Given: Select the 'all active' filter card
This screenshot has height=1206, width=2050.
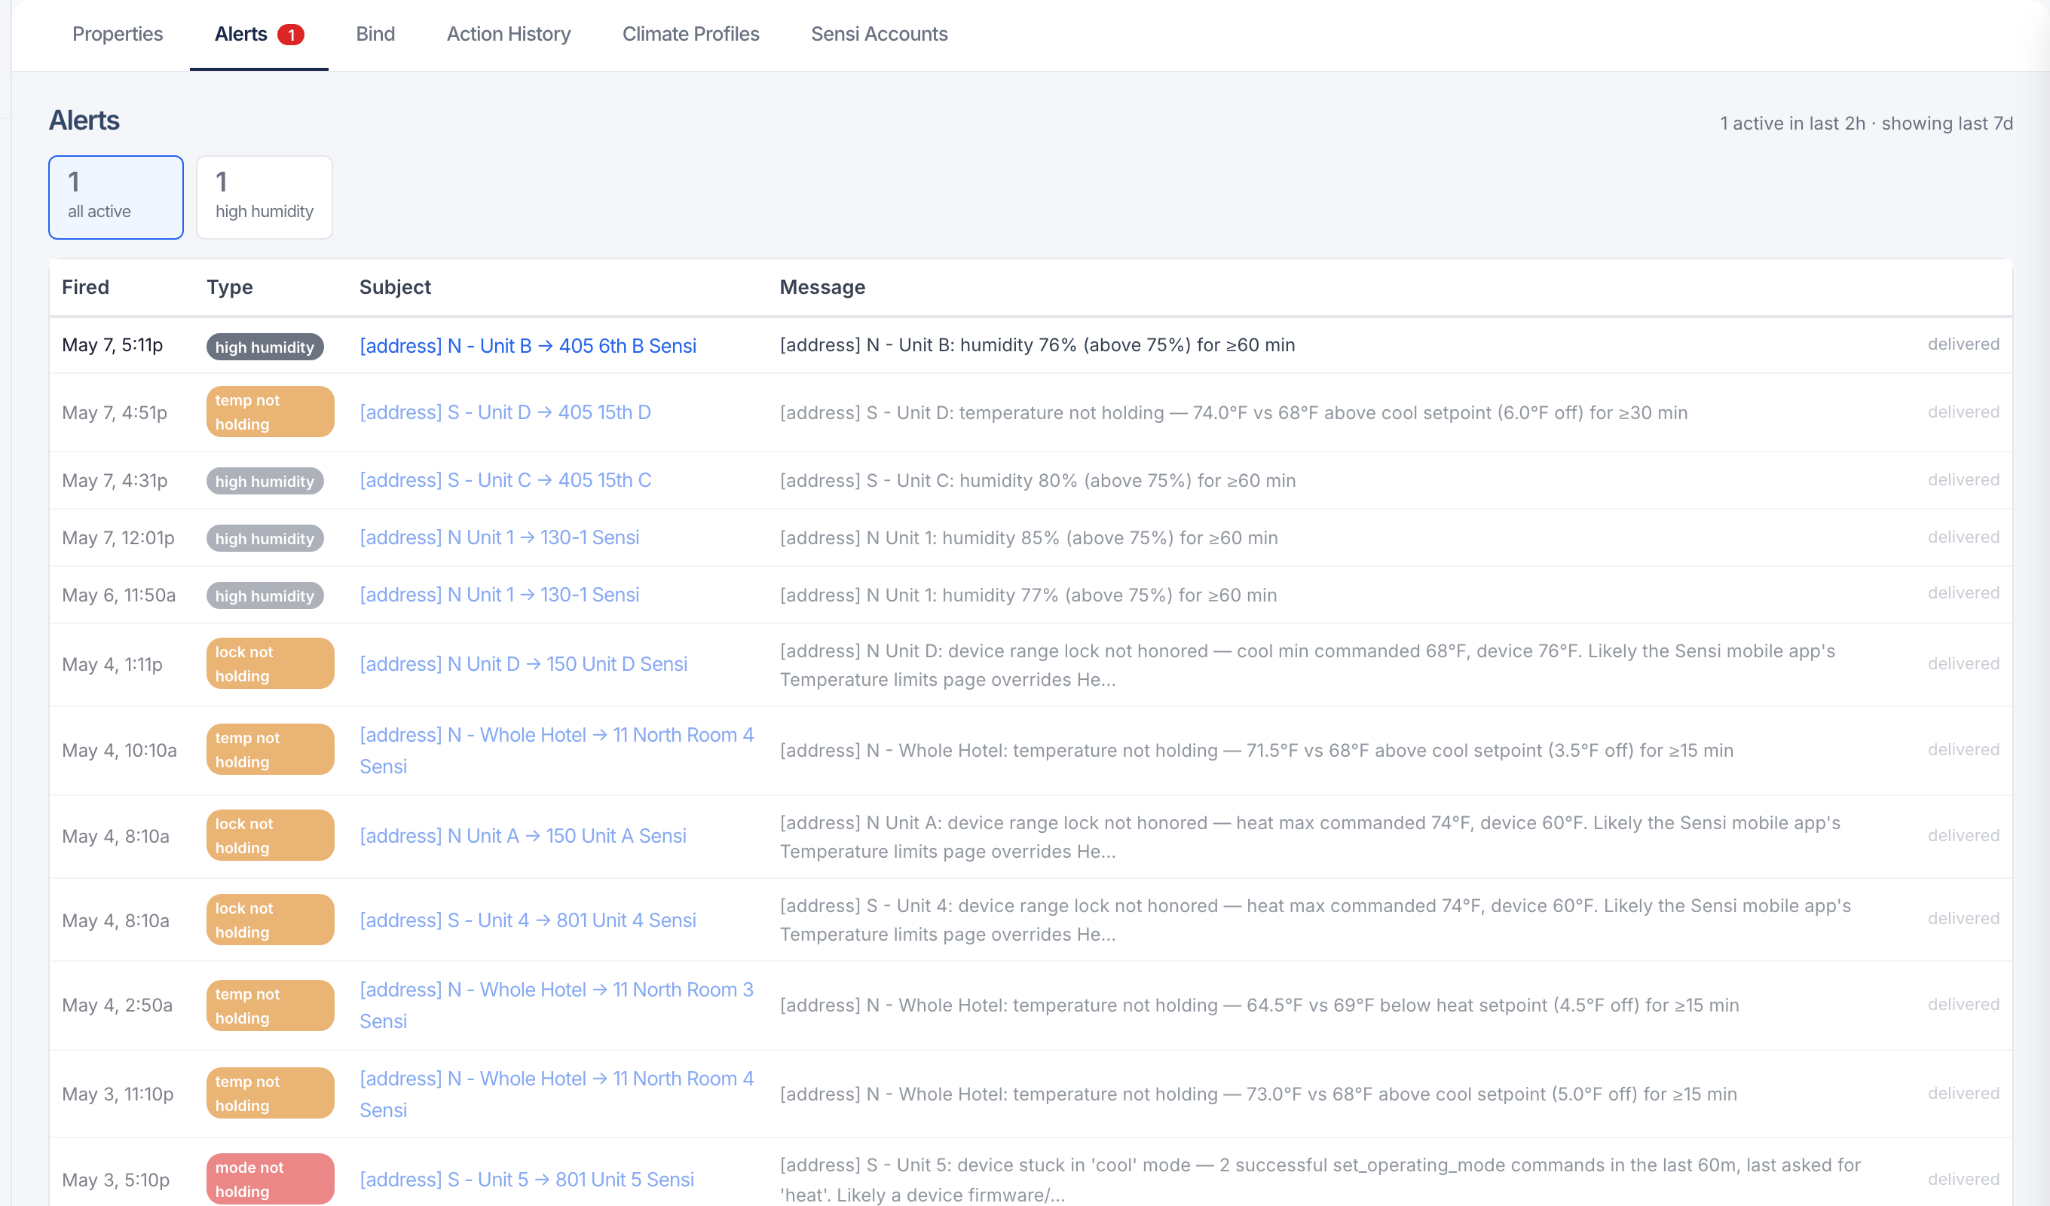Looking at the screenshot, I should click(115, 197).
